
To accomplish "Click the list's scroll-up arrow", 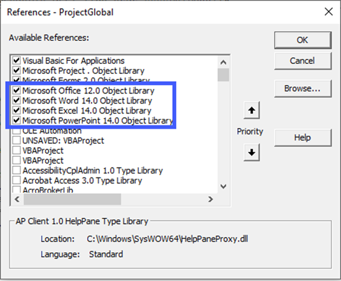I will [x=224, y=63].
